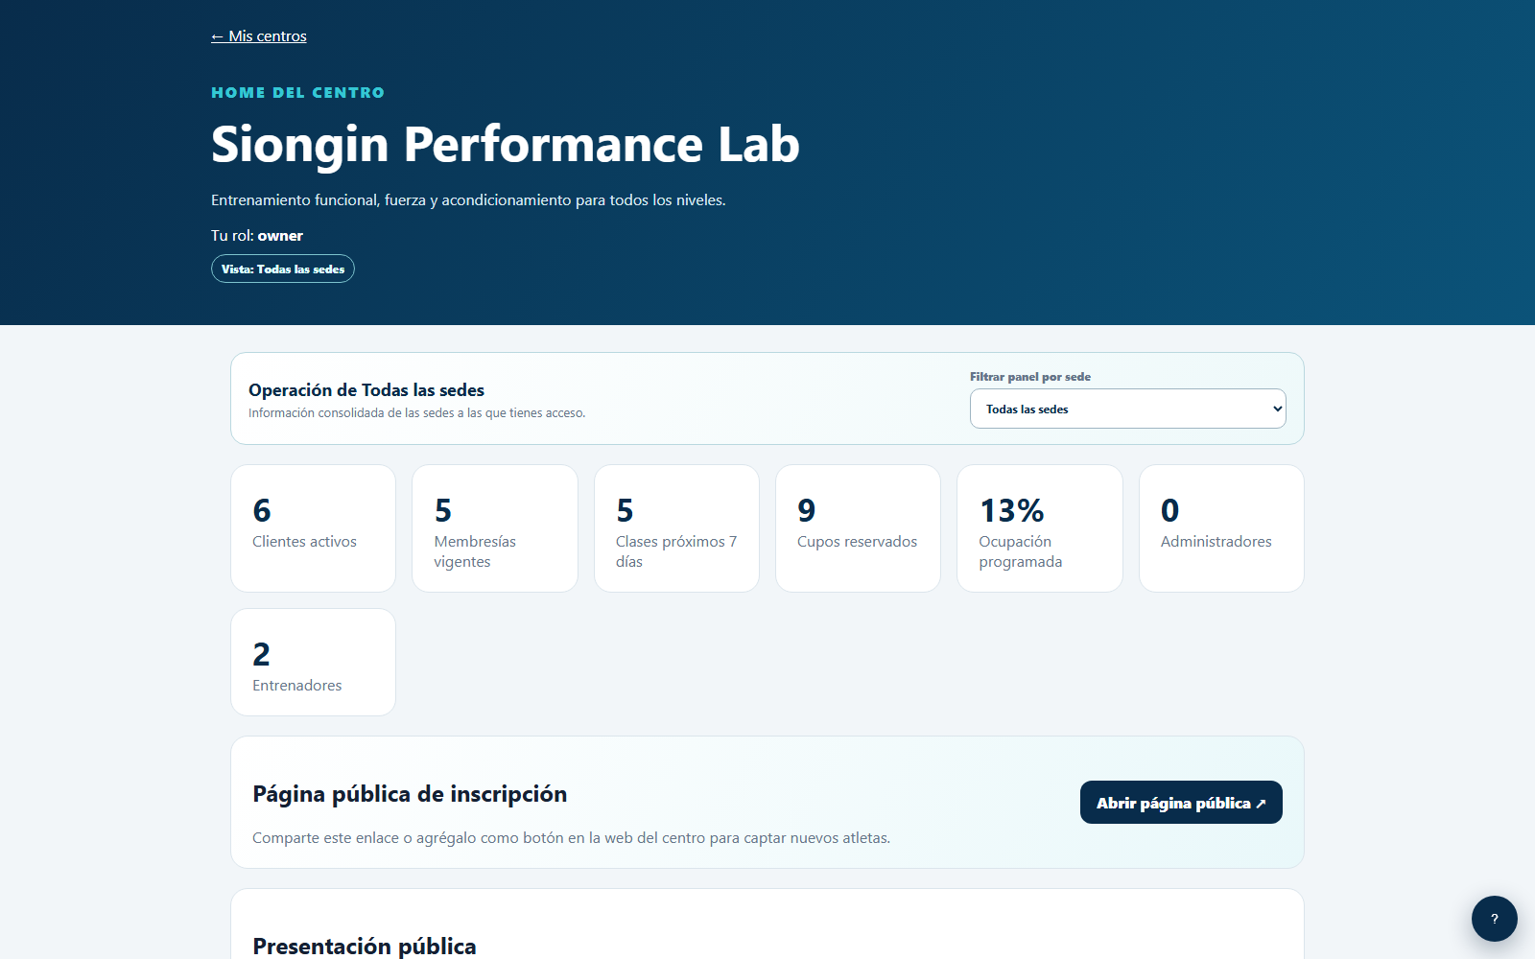Click Página pública de inscripción heading
This screenshot has width=1535, height=959.
click(410, 794)
